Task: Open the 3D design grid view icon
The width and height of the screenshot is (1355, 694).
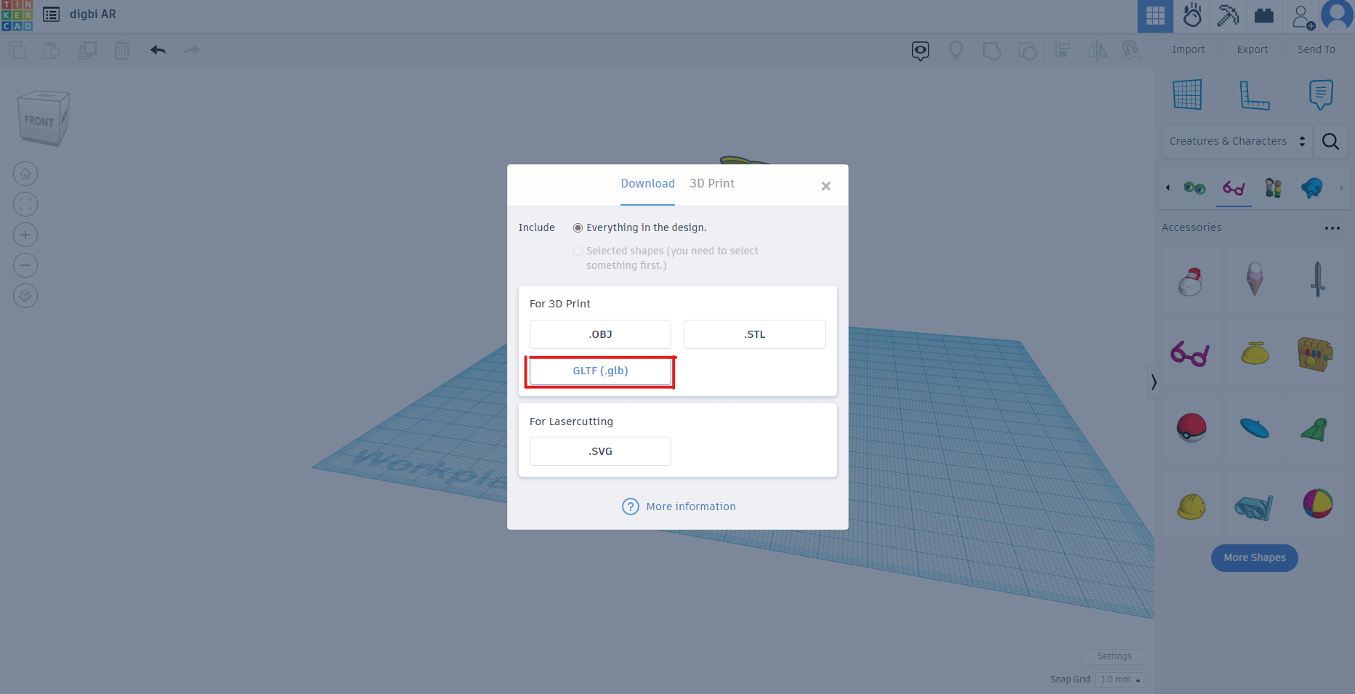Action: point(1155,16)
